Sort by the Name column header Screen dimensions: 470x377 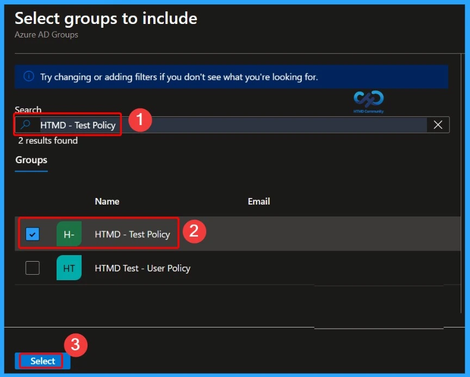pyautogui.click(x=107, y=201)
